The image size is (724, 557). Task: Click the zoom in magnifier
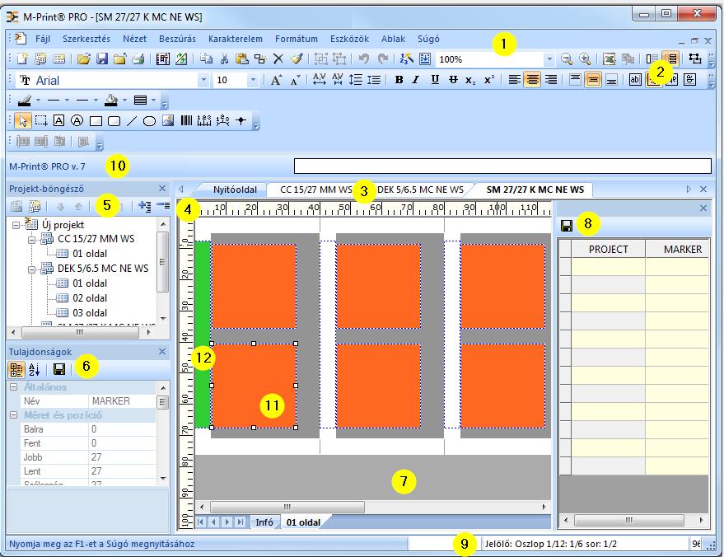point(585,59)
